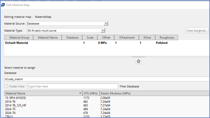Sort by Elastic Modulus column header
Screen dimensions: 210x118
tap(115, 93)
